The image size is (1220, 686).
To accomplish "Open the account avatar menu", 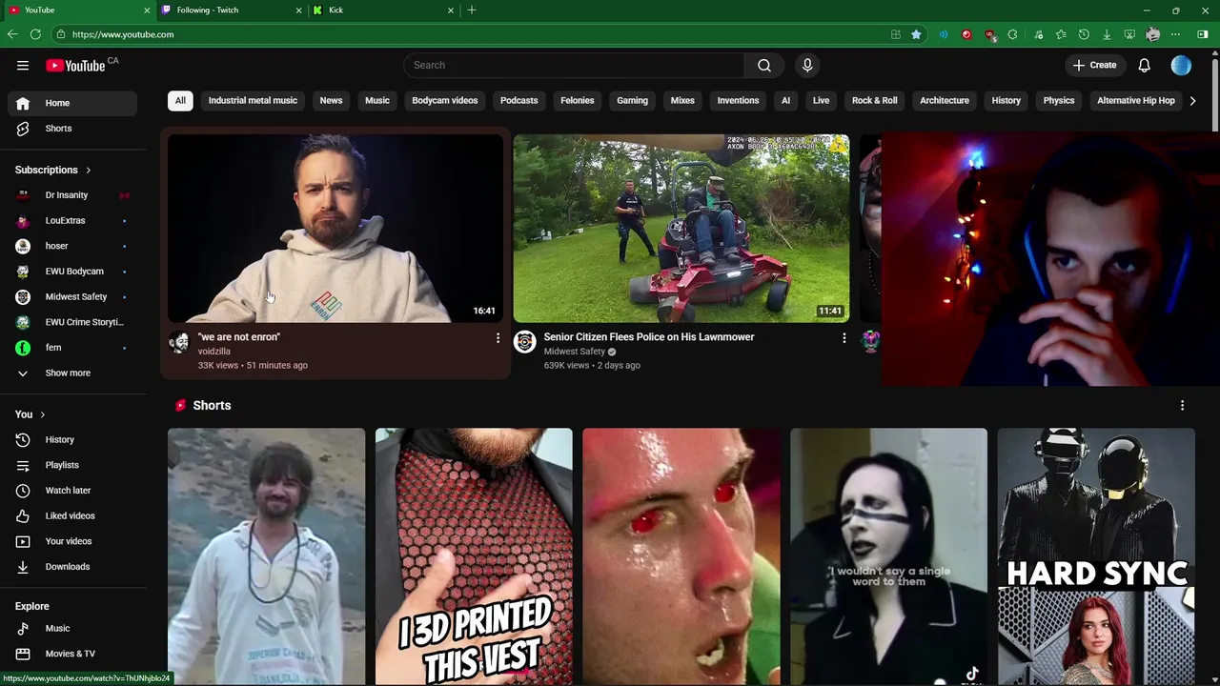I will (1181, 65).
